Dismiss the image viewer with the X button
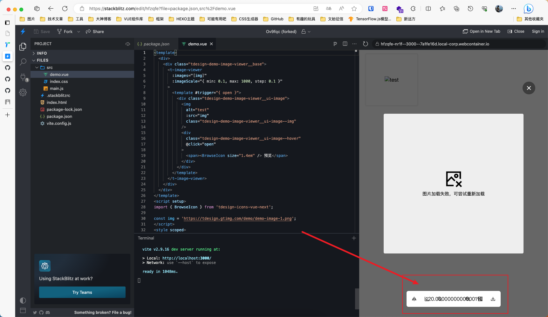This screenshot has width=548, height=317. tap(529, 88)
